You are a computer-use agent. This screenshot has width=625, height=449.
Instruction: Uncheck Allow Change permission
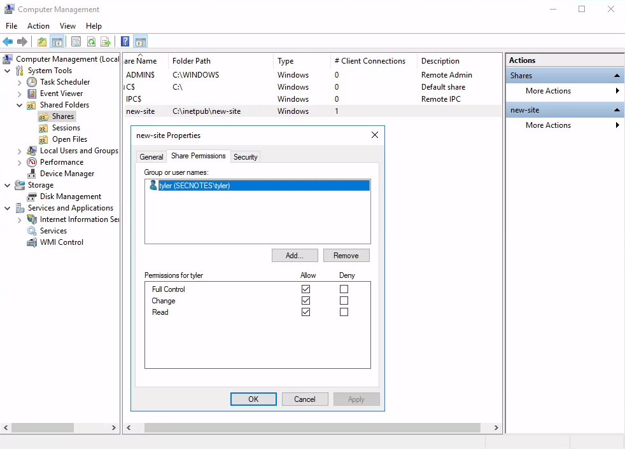305,300
